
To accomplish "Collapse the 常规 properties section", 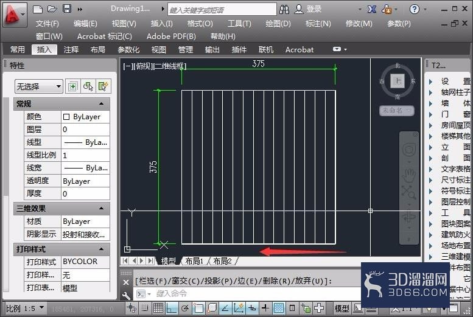I will click(x=101, y=104).
